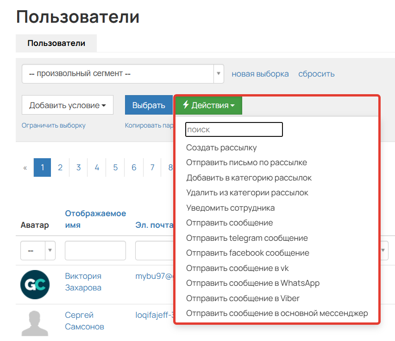This screenshot has width=395, height=341.
Task: Go to page 5 of the user list
Action: tap(115, 167)
